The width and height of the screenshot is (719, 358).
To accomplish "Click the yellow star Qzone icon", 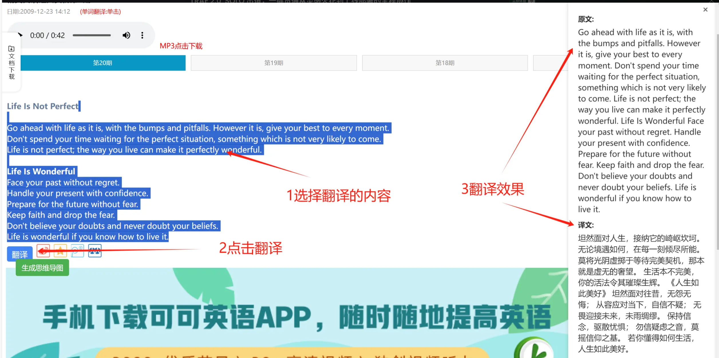I will [60, 251].
